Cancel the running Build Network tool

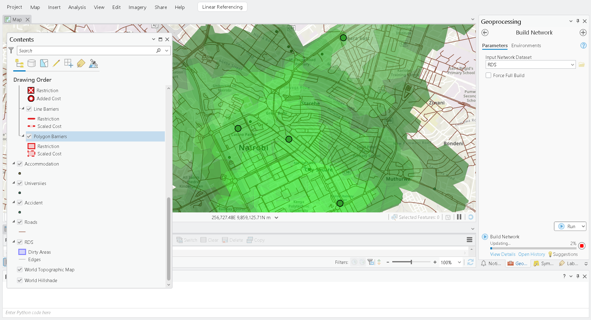582,246
